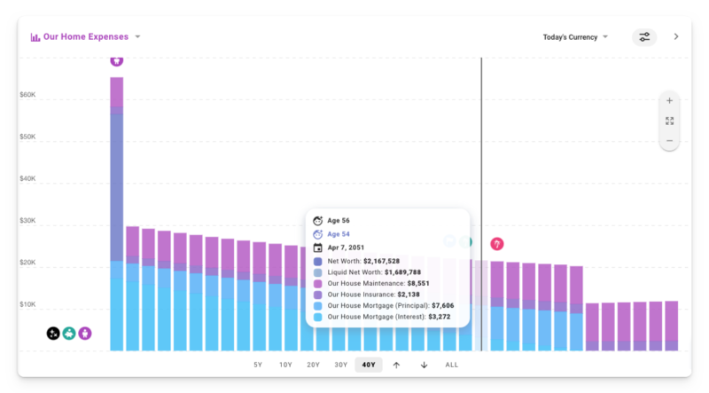The width and height of the screenshot is (709, 393).
Task: Click the purple marker above the tallest bar
Action: (x=117, y=60)
